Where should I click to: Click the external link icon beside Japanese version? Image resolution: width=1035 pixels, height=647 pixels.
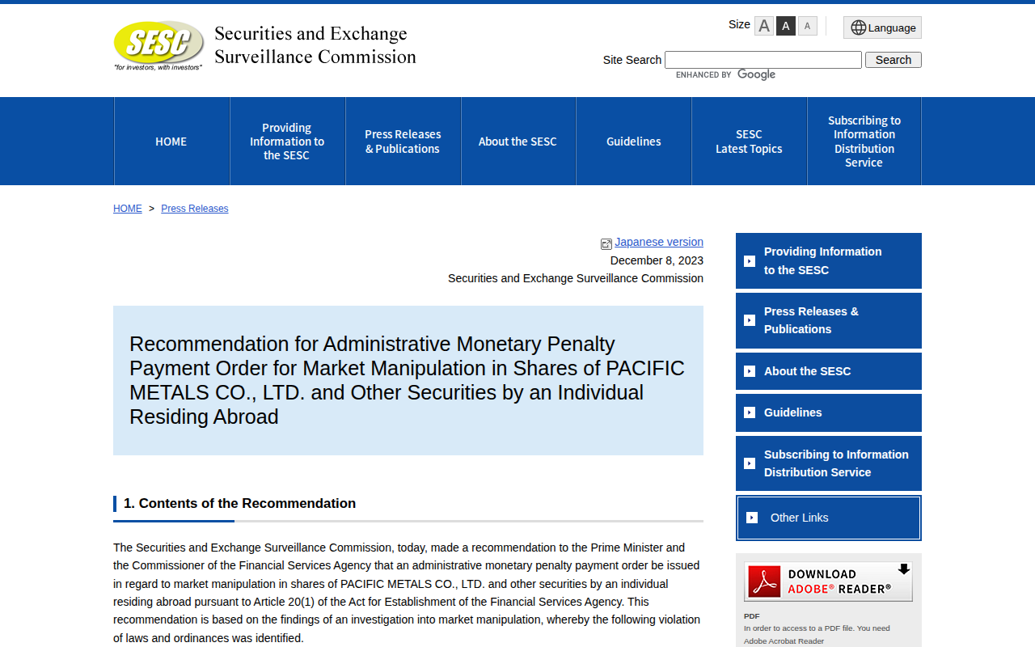pos(606,243)
